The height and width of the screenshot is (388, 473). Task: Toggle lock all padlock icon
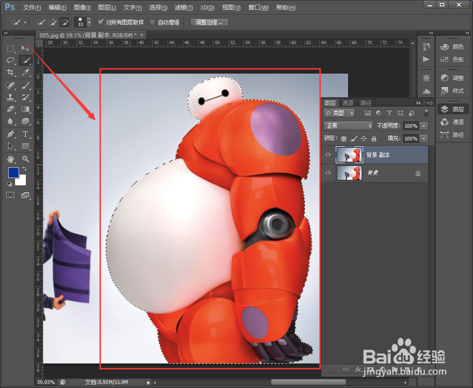(374, 139)
